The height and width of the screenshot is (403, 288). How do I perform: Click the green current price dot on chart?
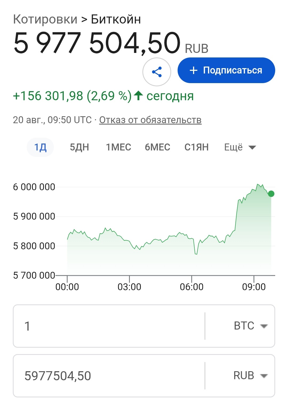click(271, 194)
